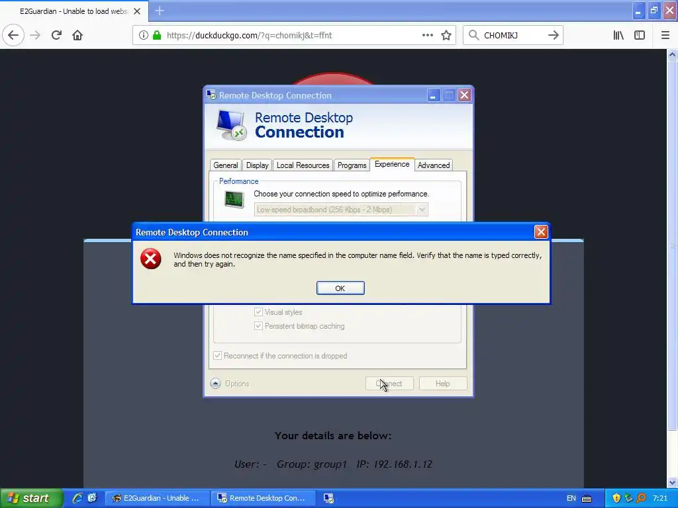Toggle Persistent bitmap caching checkbox
The width and height of the screenshot is (678, 508).
click(259, 325)
